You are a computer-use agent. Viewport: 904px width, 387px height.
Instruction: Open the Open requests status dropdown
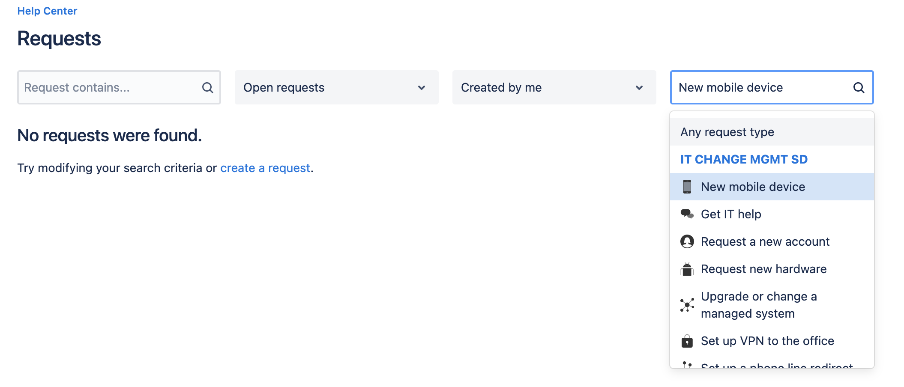336,87
